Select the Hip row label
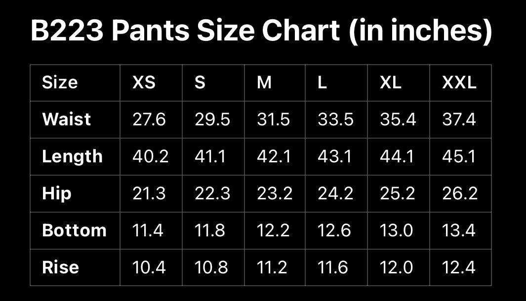 [57, 193]
